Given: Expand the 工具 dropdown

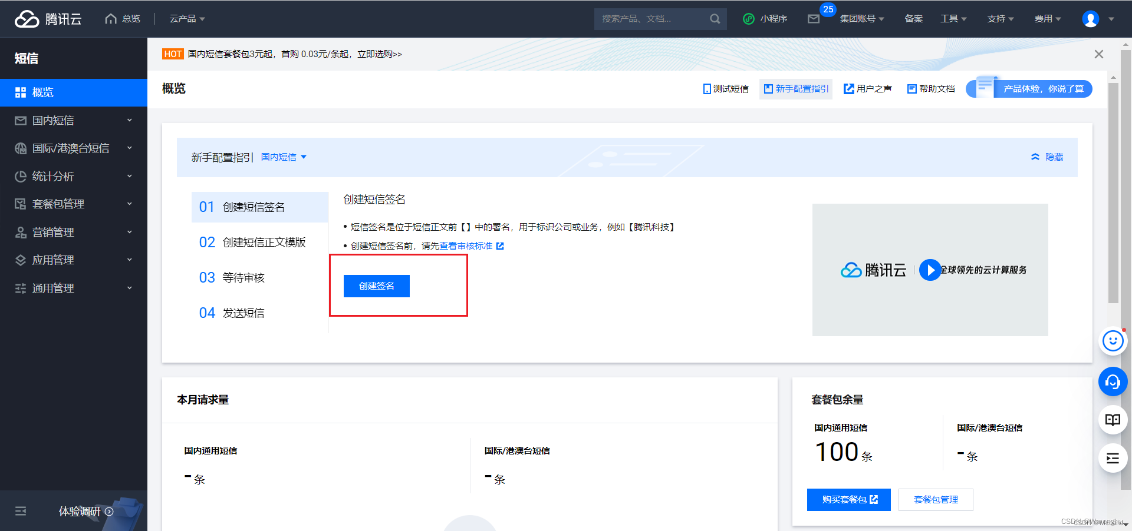Looking at the screenshot, I should pyautogui.click(x=953, y=19).
